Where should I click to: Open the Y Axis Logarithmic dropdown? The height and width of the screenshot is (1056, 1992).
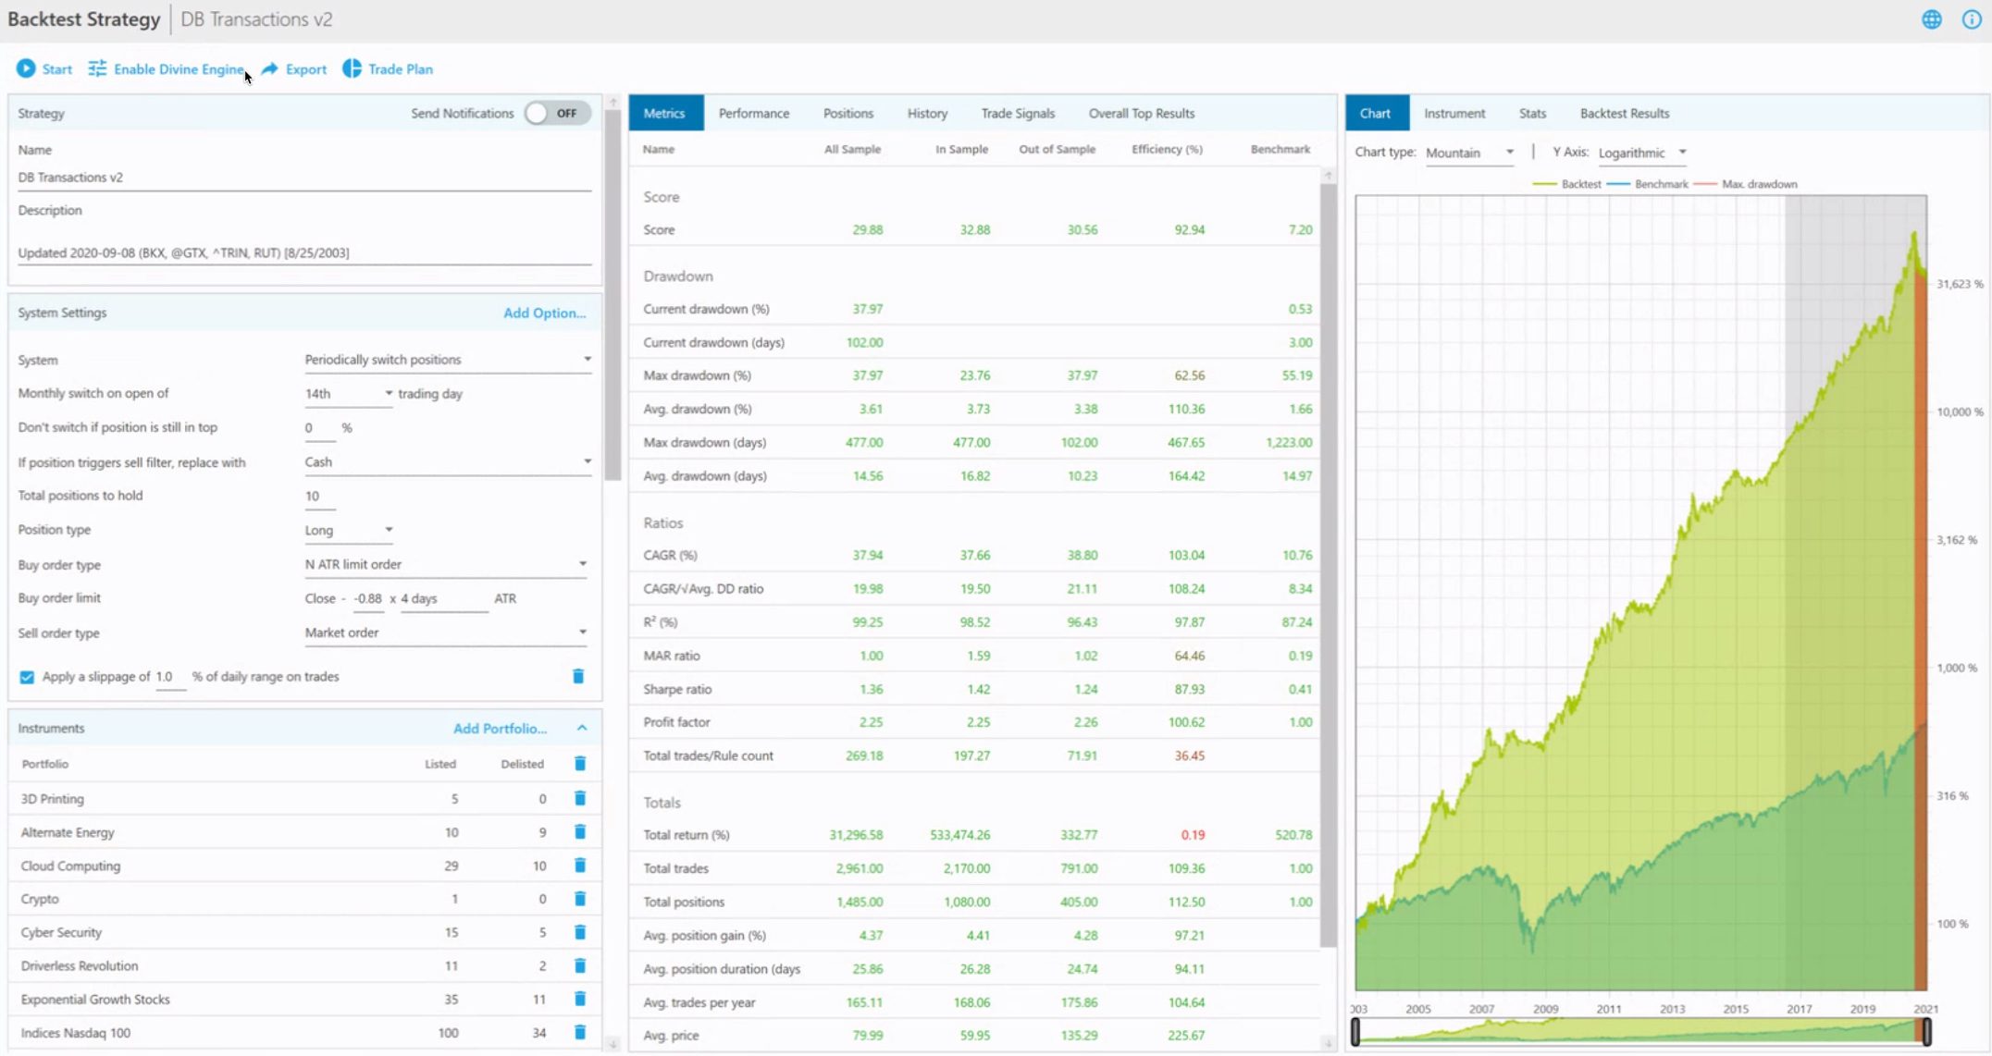tap(1642, 153)
